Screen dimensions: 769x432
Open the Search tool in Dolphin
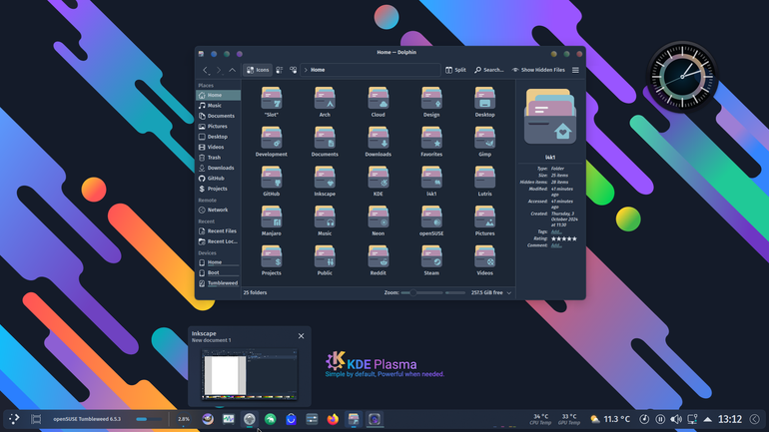pyautogui.click(x=489, y=70)
